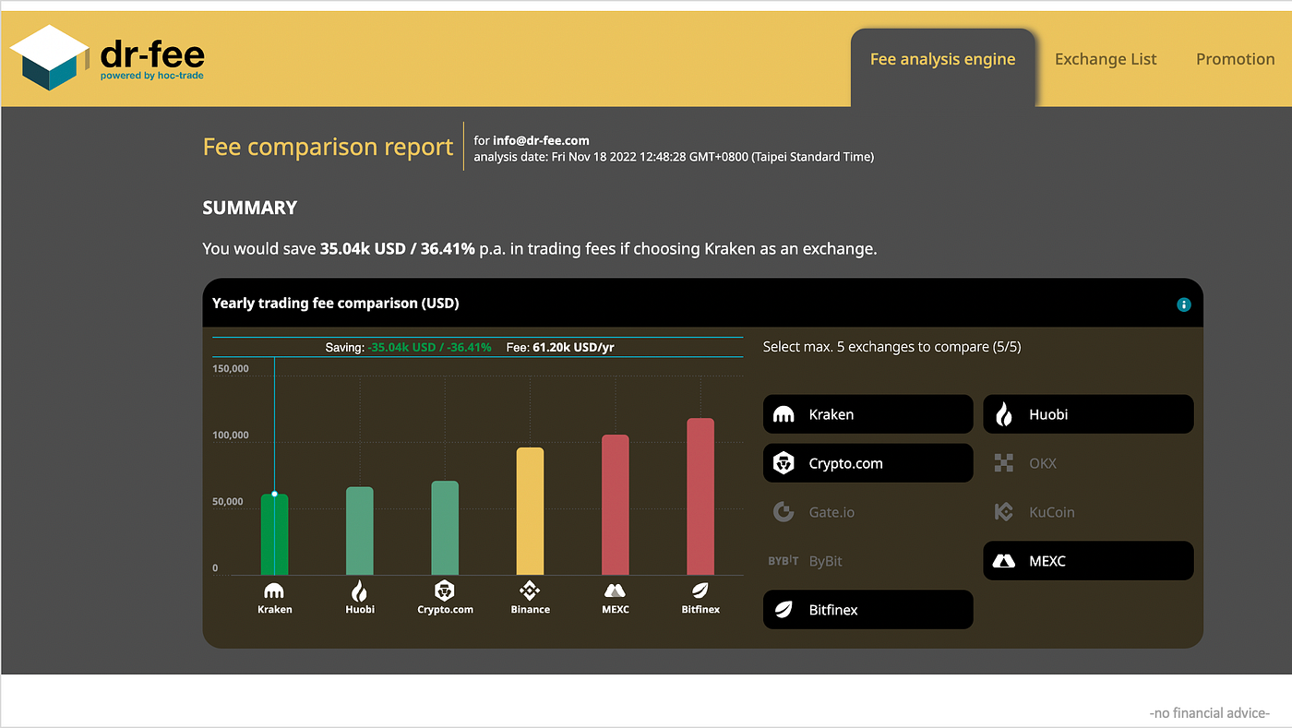Click the Bitfinex leaf icon under chart
Viewport: 1292px width, 728px height.
coord(700,591)
